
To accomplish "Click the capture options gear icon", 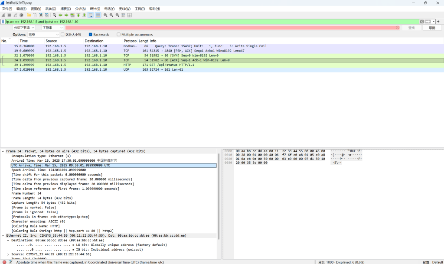I will click(x=21, y=15).
